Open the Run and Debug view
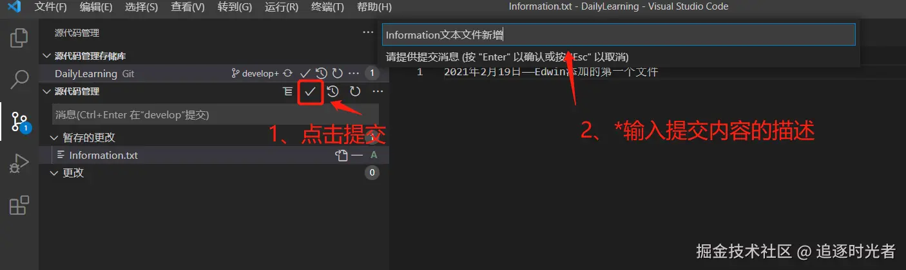 19,163
